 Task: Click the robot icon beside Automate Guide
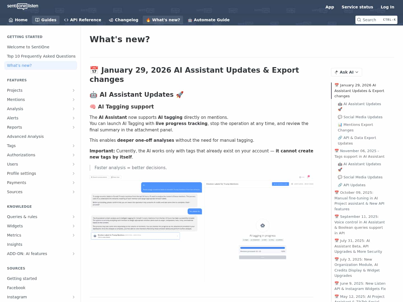tap(190, 20)
